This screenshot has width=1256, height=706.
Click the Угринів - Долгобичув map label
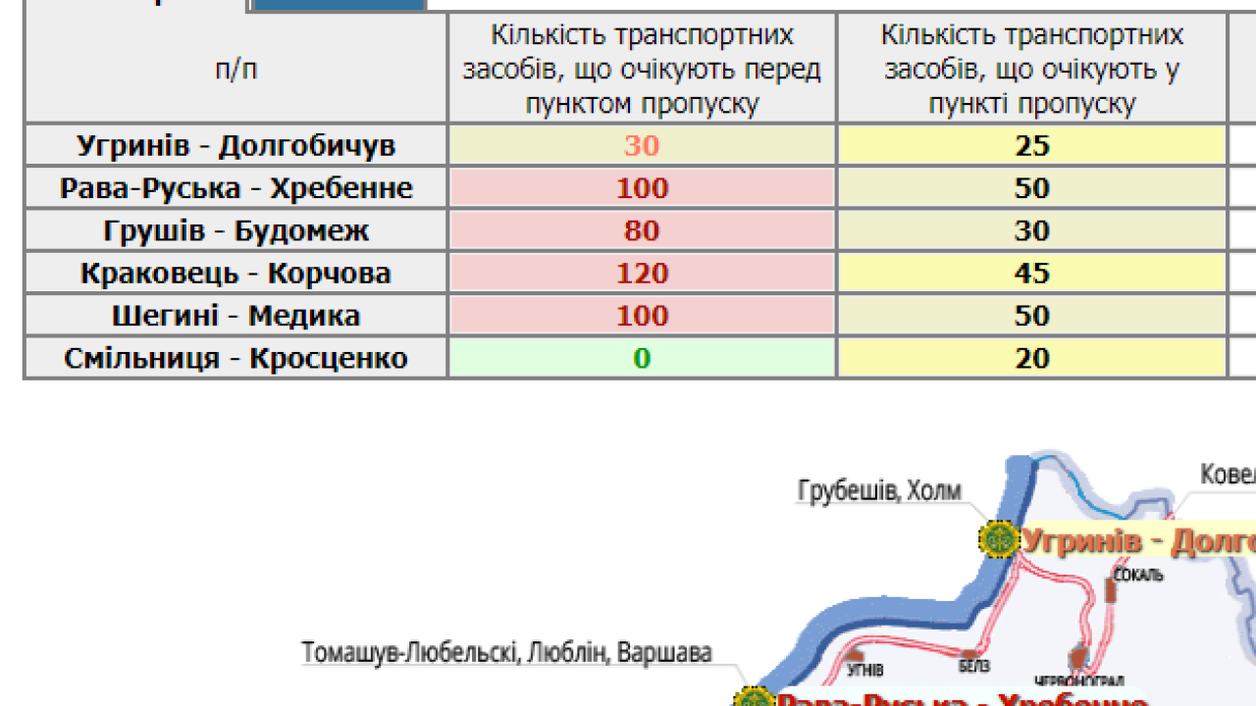click(1138, 538)
